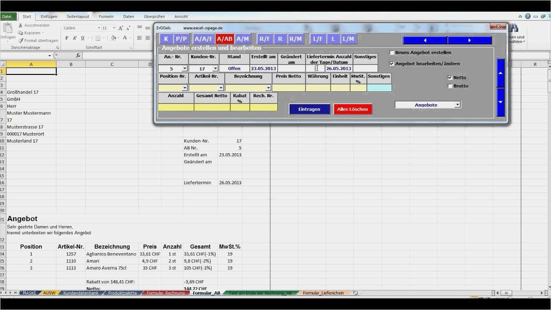Click the Format übertragen paintbrush icon

click(20, 40)
